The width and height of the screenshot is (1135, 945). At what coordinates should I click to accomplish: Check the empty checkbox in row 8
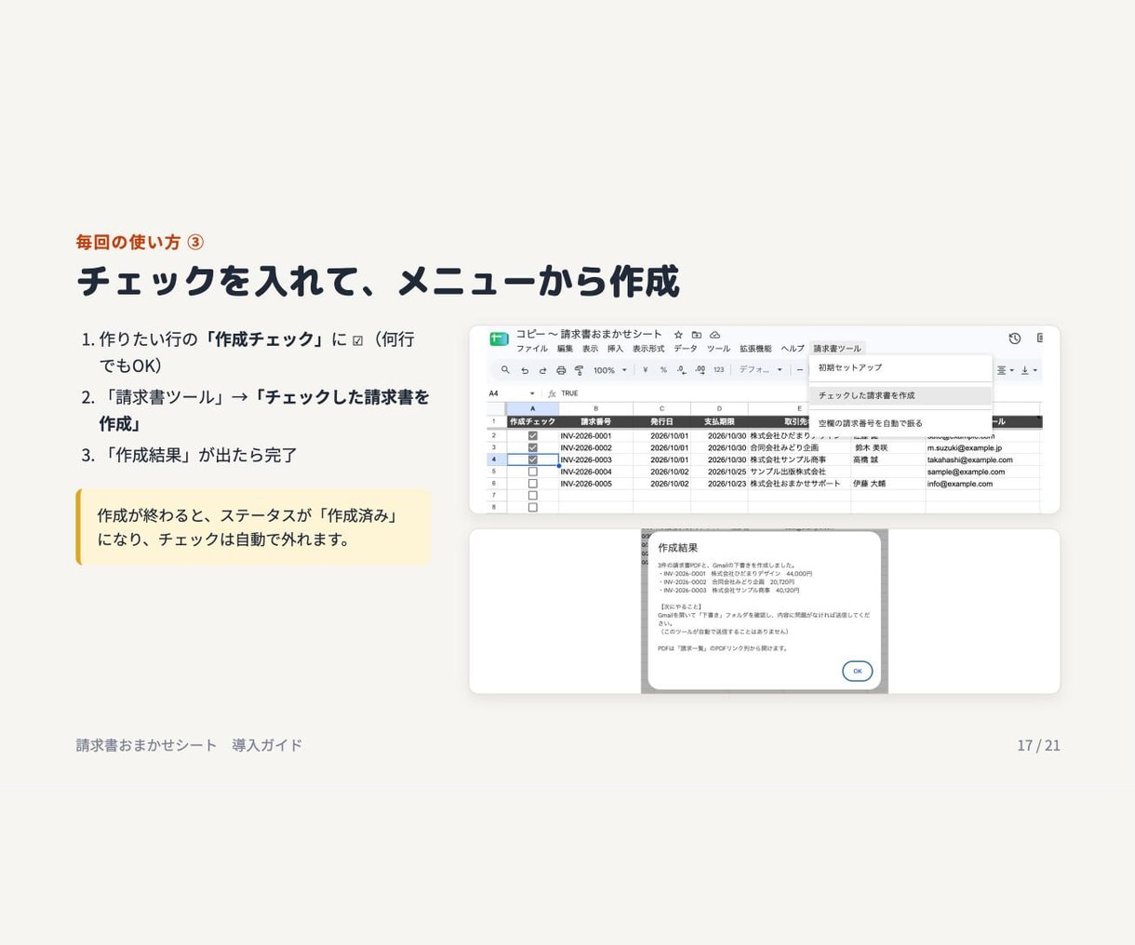(532, 507)
